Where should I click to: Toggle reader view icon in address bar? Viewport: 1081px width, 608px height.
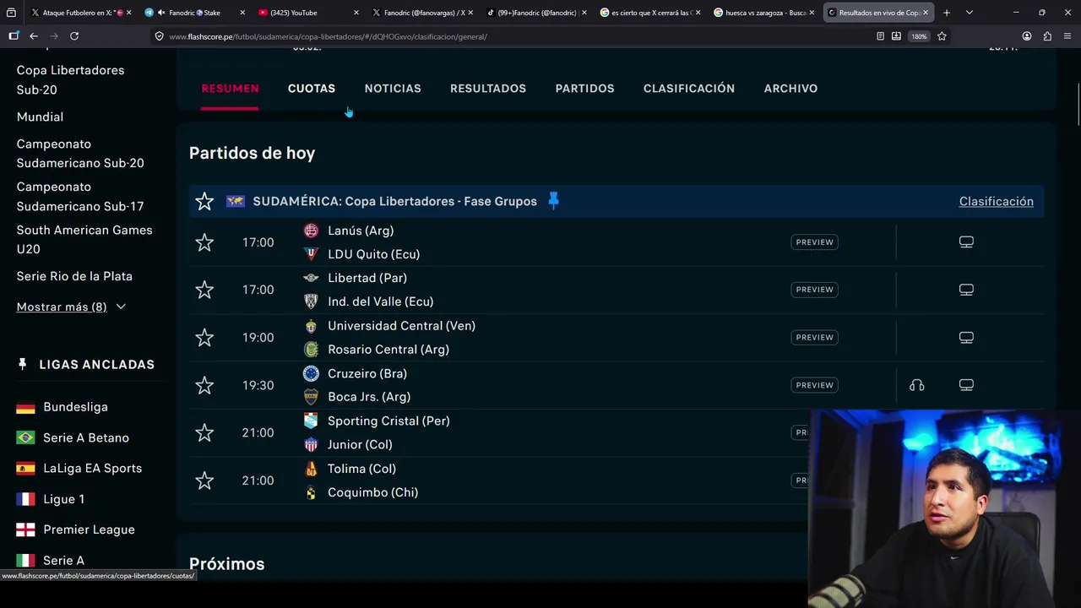coord(880,36)
